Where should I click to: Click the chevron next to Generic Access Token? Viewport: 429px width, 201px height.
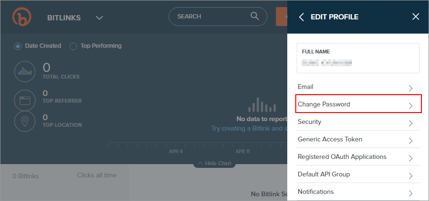point(411,141)
